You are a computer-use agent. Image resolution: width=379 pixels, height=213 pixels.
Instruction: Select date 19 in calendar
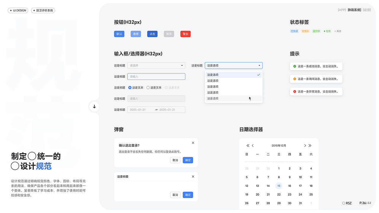coord(247,195)
